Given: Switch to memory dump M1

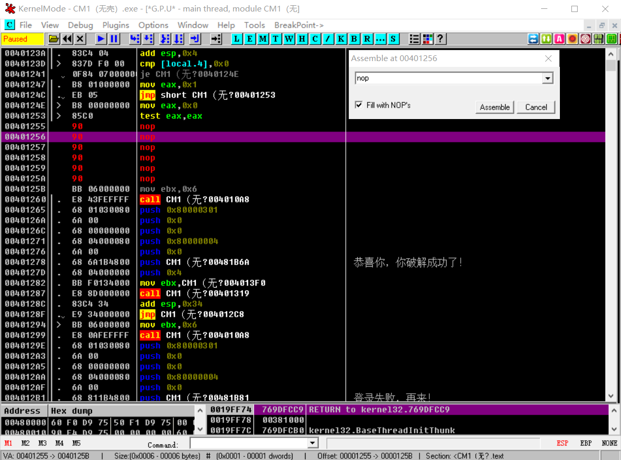Looking at the screenshot, I should click(x=8, y=443).
